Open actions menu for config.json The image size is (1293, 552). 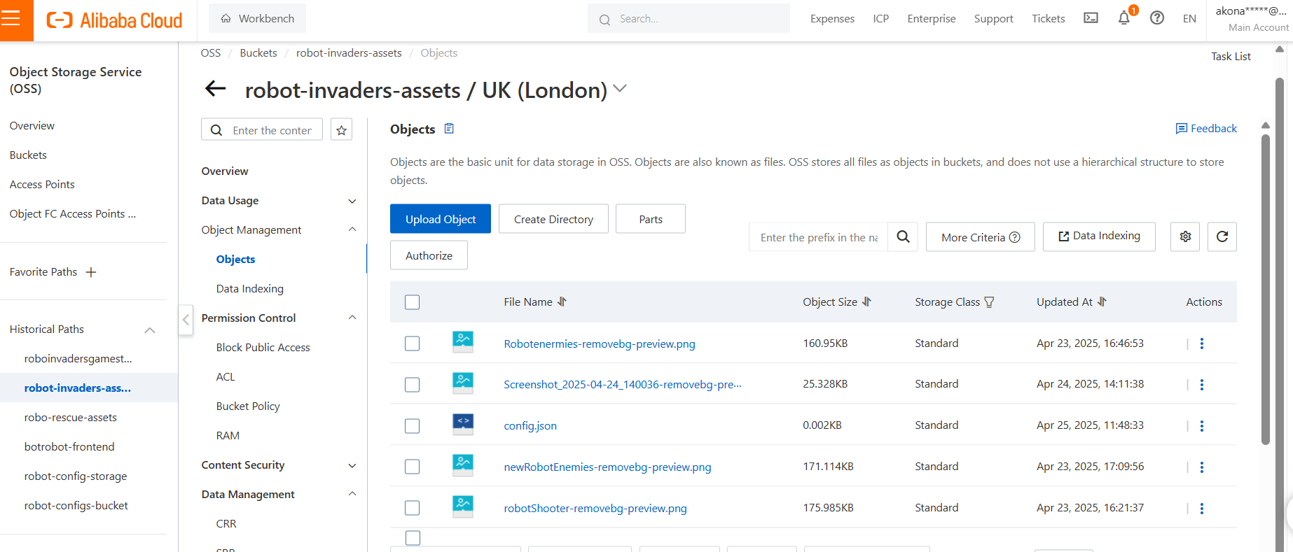[x=1202, y=426]
